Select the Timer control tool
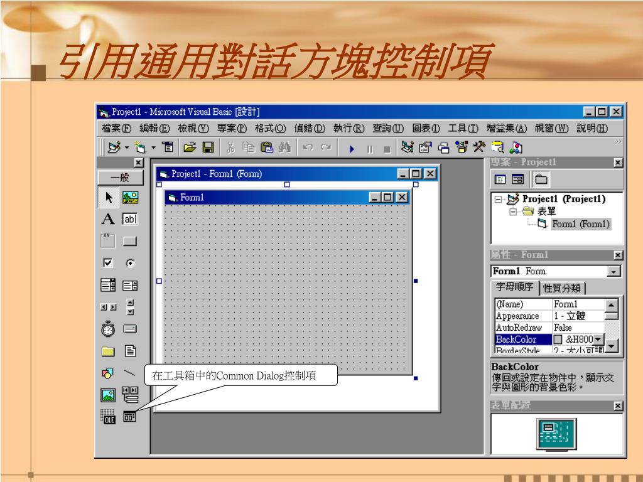643x482 pixels. pos(108,329)
